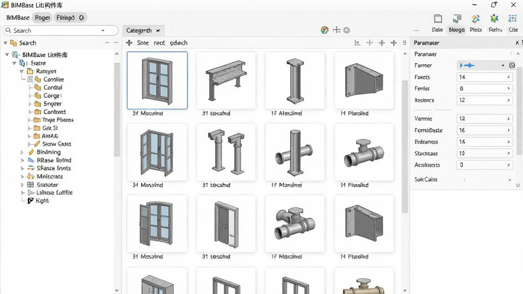The width and height of the screenshot is (523, 294).
Task: Click the Fertra toolbar icon
Action: click(494, 19)
